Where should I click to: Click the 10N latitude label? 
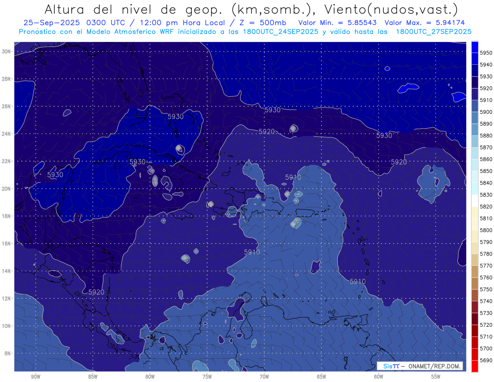click(x=6, y=326)
